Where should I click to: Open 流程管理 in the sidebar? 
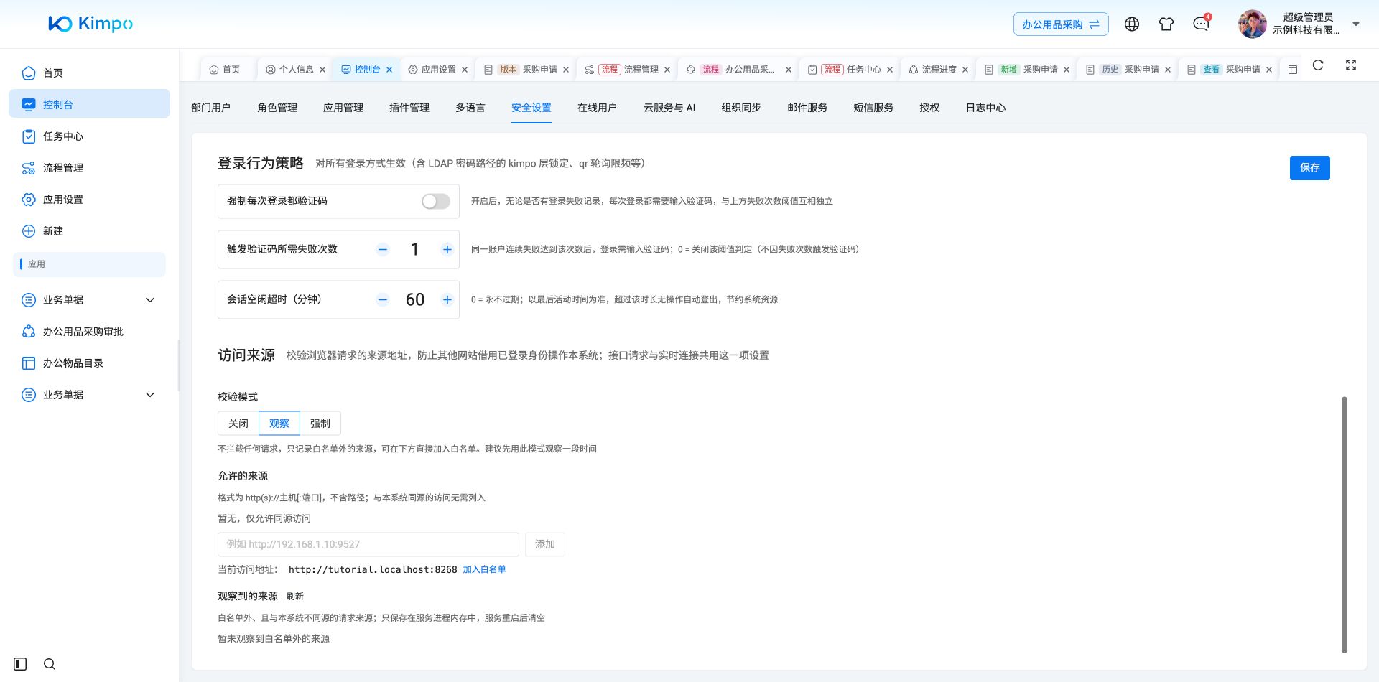tap(89, 168)
